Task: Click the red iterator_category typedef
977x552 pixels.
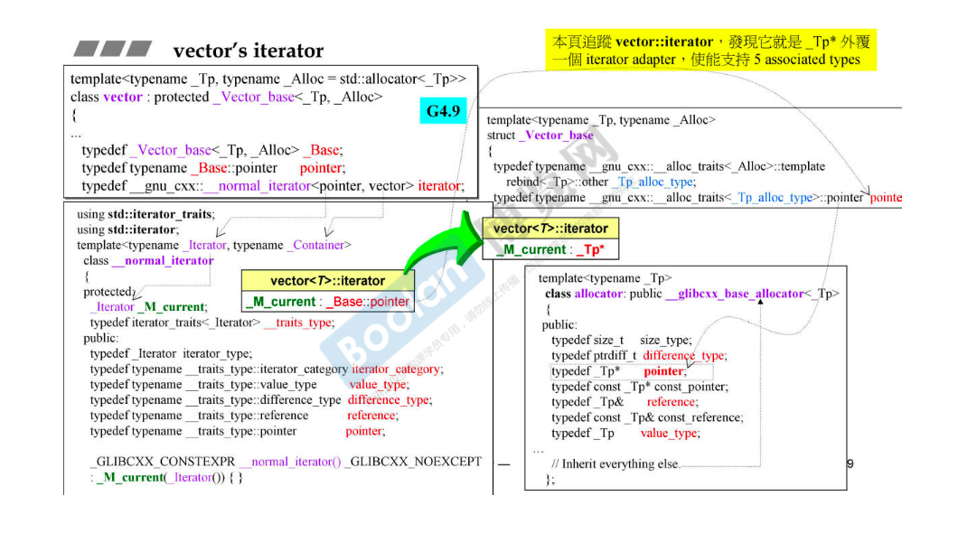Action: [396, 369]
